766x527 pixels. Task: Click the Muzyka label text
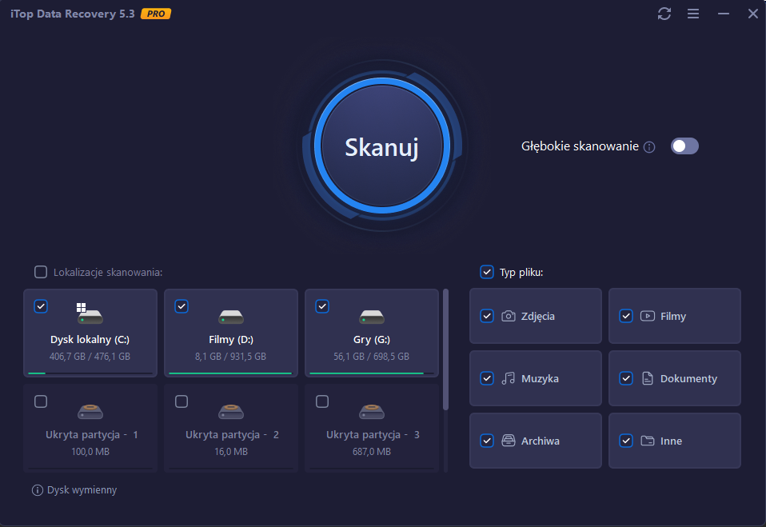point(540,379)
